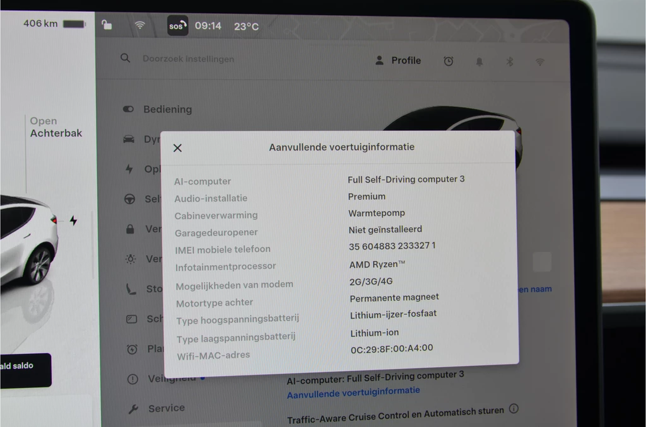Select the IMEI number 35 604883 233327 1
The height and width of the screenshot is (427, 646).
392,246
